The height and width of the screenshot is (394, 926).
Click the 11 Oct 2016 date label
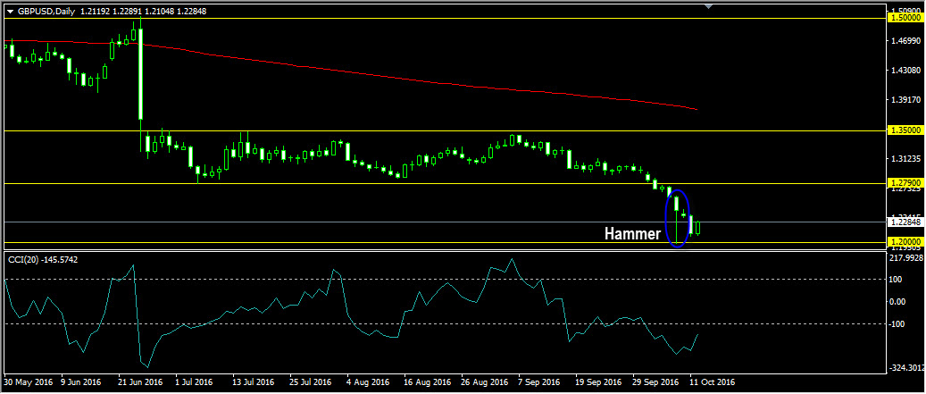coord(713,382)
